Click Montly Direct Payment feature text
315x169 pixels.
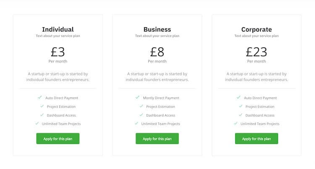161,98
